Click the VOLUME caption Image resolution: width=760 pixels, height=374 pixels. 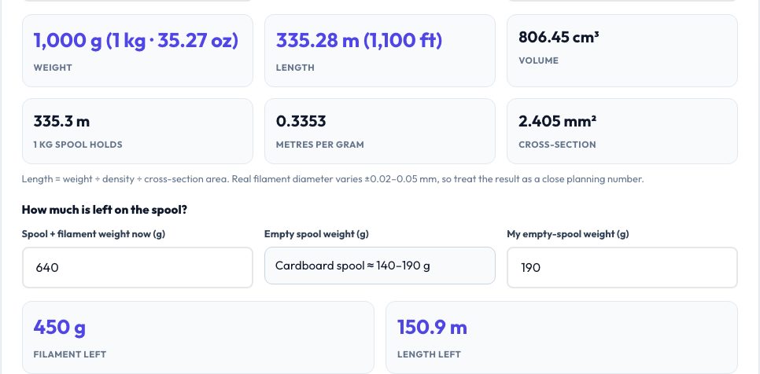pos(538,60)
